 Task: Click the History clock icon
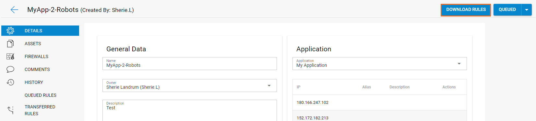point(10,82)
